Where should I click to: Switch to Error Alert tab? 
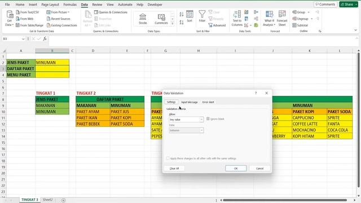click(x=208, y=102)
